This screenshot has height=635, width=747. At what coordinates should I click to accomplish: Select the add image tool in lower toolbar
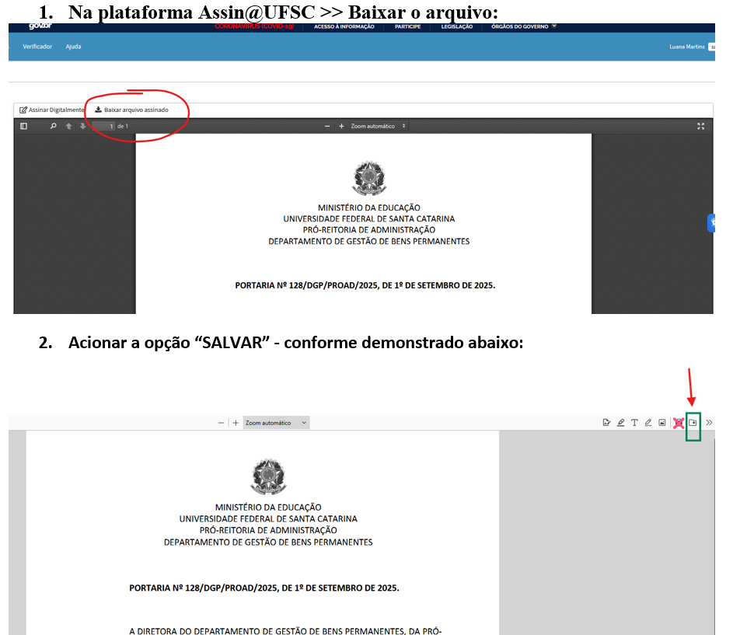(661, 423)
